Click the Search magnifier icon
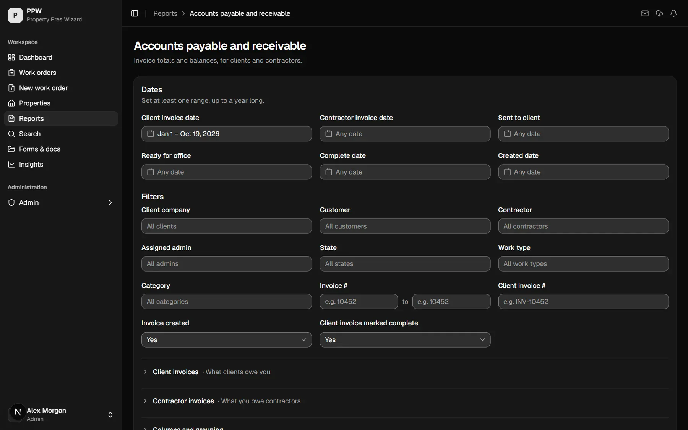The width and height of the screenshot is (688, 430). [11, 134]
